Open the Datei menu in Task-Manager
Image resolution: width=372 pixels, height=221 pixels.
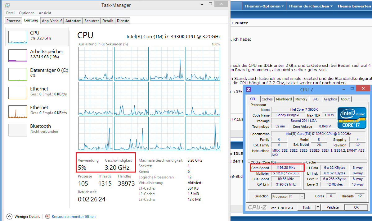10,13
